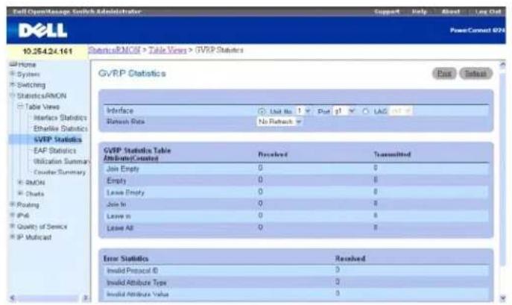512x305 pixels.
Task: Open the Refresh Rate dropdown
Action: pos(279,122)
